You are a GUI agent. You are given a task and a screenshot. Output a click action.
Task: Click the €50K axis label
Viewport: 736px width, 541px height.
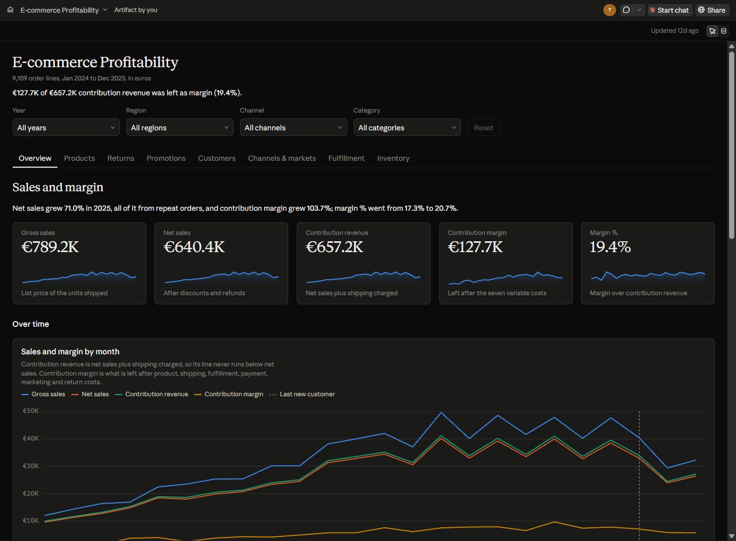pyautogui.click(x=30, y=411)
